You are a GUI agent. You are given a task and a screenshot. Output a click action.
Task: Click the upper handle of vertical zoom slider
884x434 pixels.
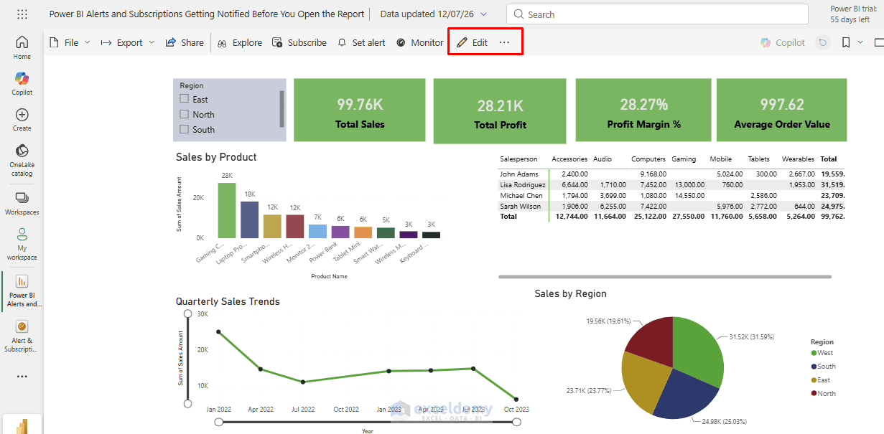click(187, 313)
